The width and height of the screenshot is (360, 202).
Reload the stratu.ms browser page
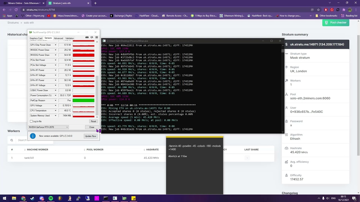tap(16, 10)
